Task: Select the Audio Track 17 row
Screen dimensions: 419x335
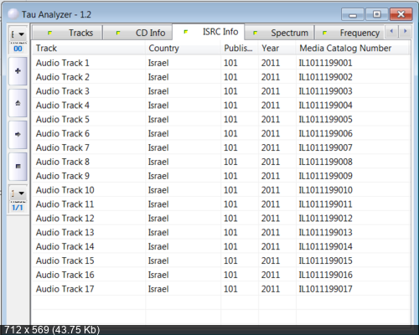Action: tap(220, 289)
